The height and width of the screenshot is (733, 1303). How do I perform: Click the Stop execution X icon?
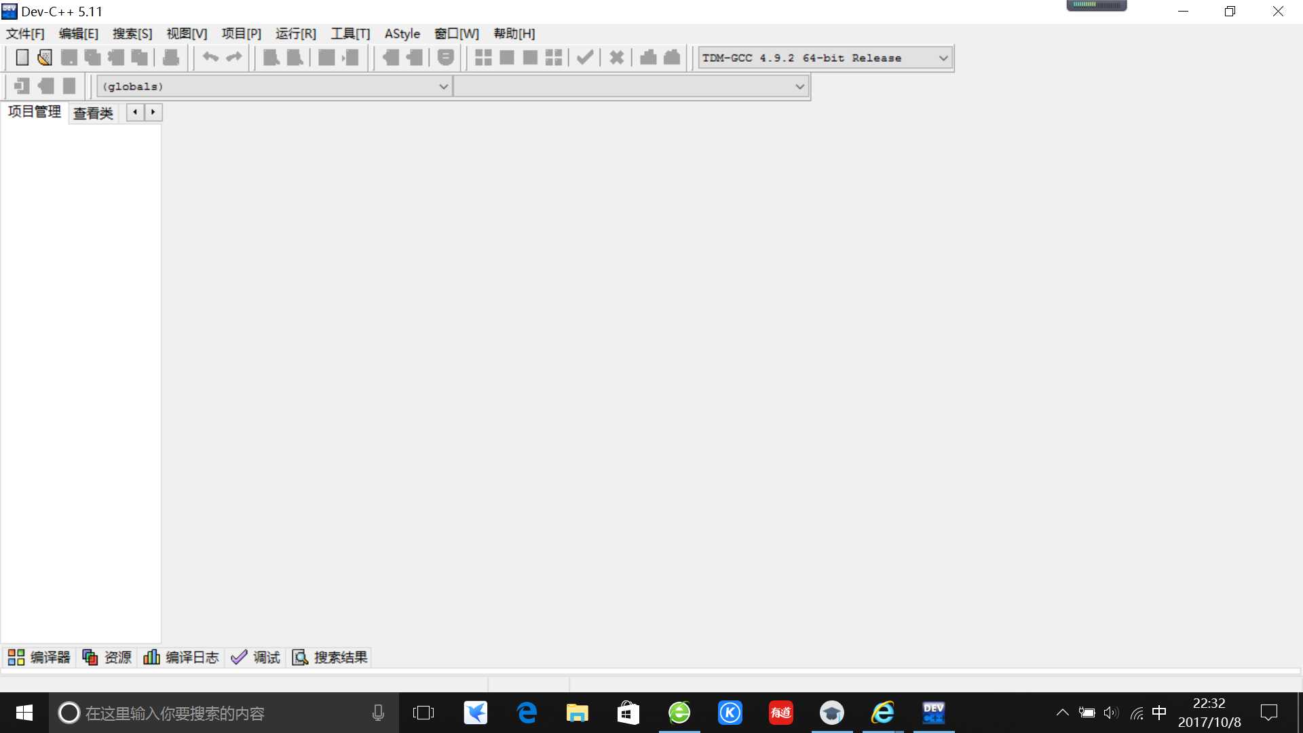pos(616,58)
